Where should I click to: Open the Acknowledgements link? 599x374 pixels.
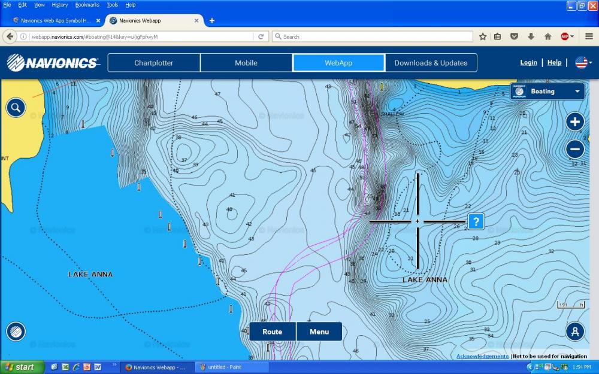coord(482,356)
